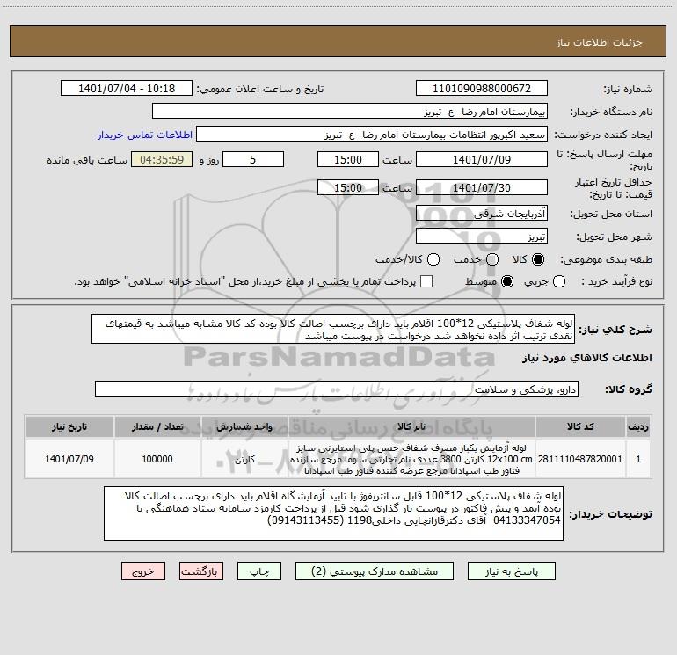Click the need number field 1101090988000672
Image resolution: width=677 pixels, height=655 pixels.
(x=482, y=89)
